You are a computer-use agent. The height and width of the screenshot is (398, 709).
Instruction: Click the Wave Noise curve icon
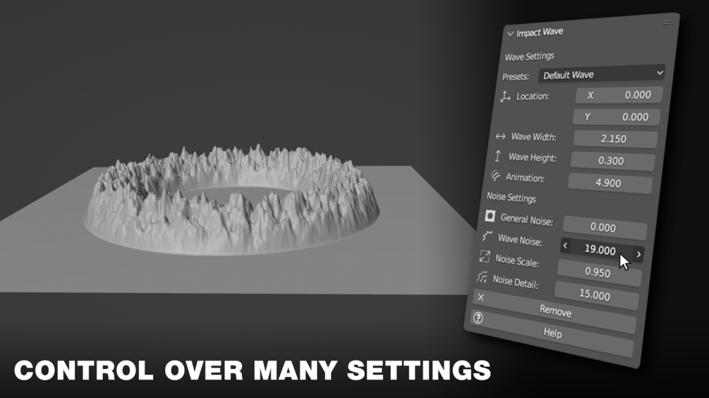pyautogui.click(x=487, y=236)
